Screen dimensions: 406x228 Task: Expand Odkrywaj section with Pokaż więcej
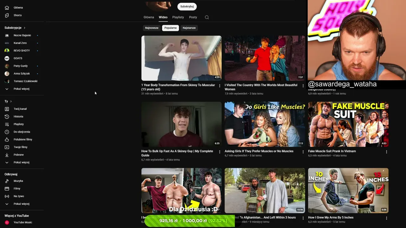point(7,204)
